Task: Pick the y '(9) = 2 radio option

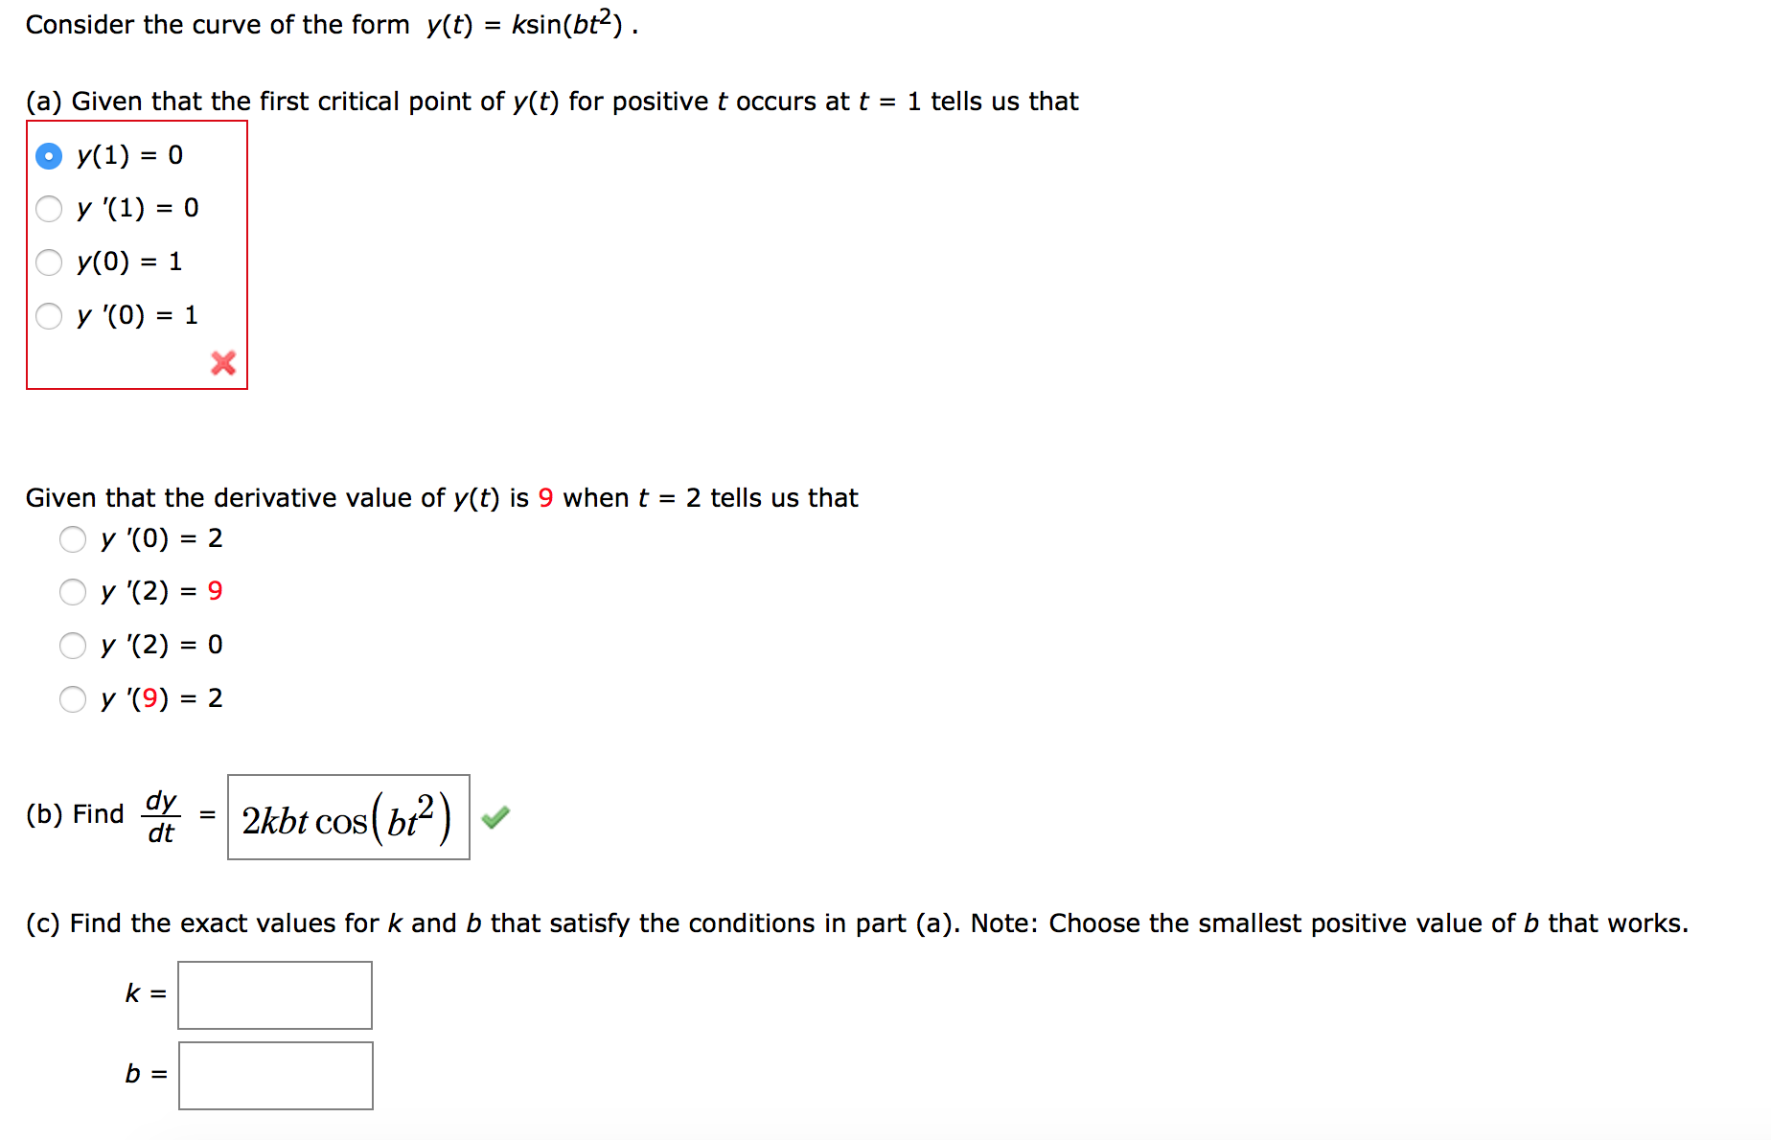Action: (73, 698)
